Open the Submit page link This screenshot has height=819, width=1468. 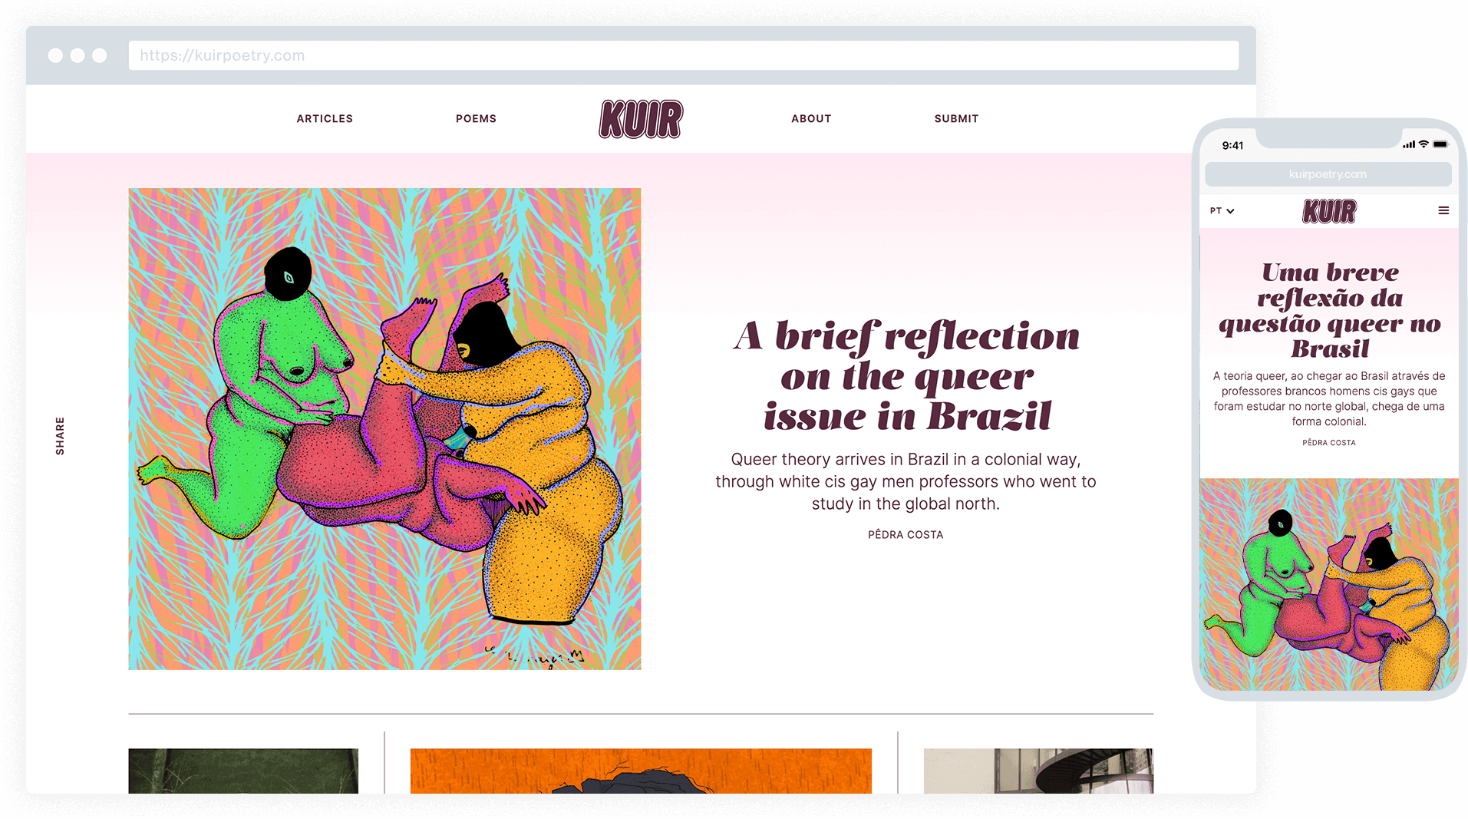point(956,118)
